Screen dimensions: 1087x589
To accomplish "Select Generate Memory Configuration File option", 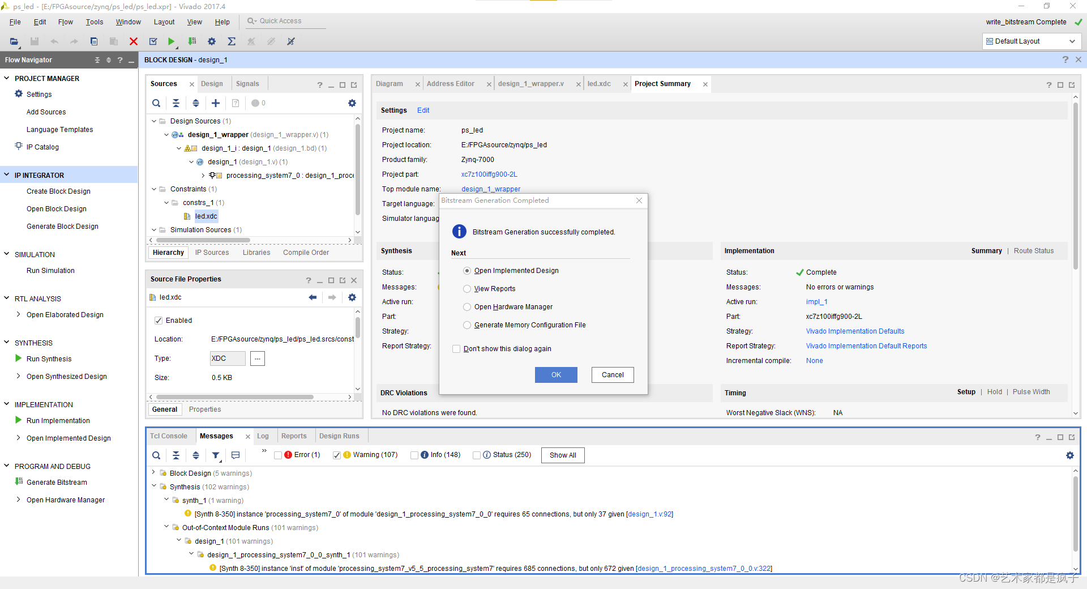I will (x=467, y=325).
